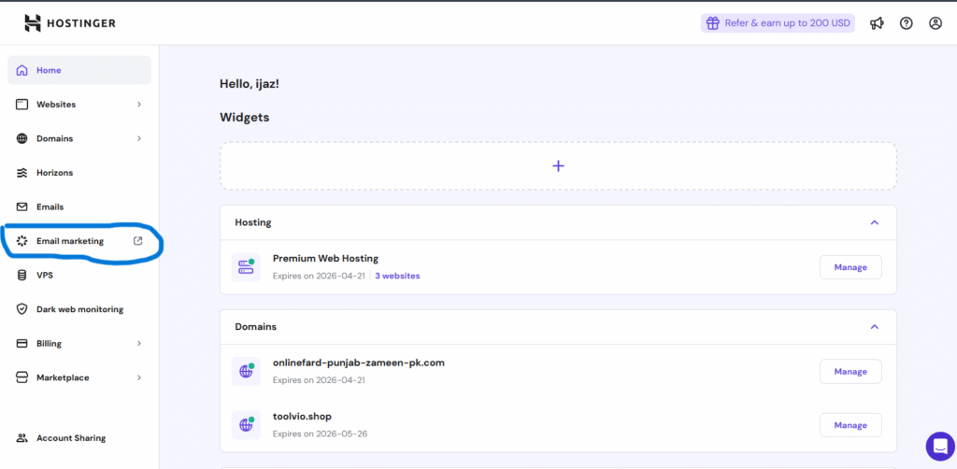This screenshot has width=957, height=469.
Task: Click the Domains section heading
Action: tap(256, 327)
